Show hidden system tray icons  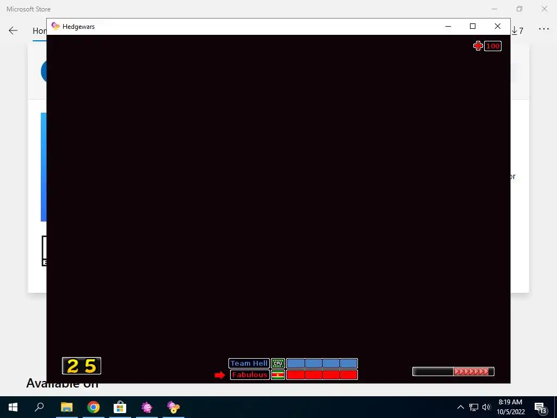pyautogui.click(x=460, y=407)
